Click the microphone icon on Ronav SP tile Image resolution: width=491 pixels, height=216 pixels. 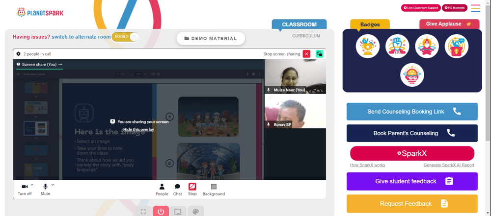(269, 124)
